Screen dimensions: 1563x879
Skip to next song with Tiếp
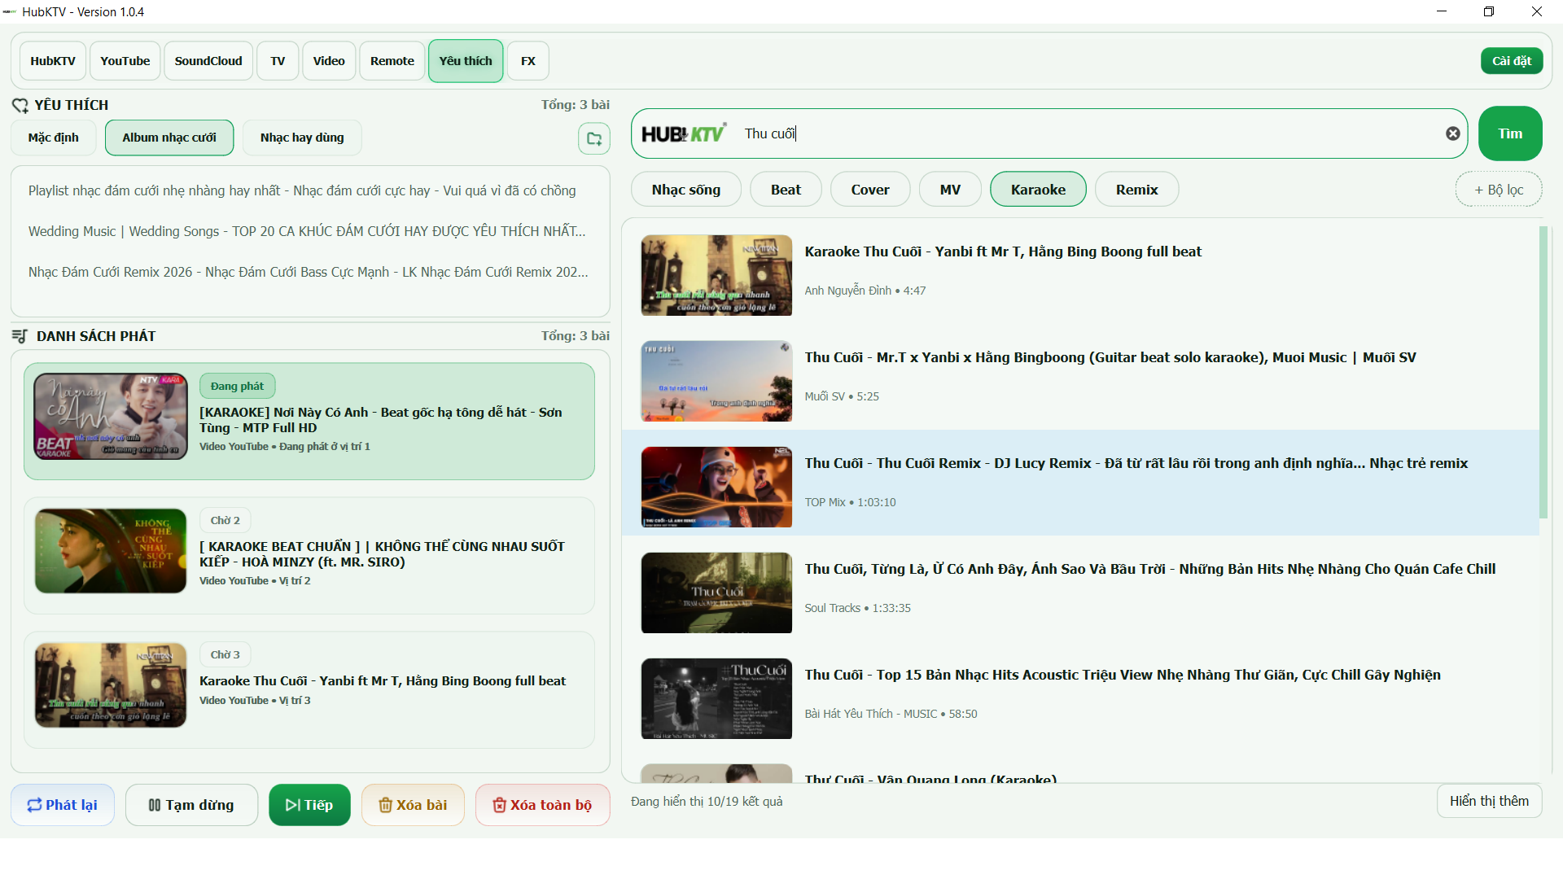click(x=309, y=805)
